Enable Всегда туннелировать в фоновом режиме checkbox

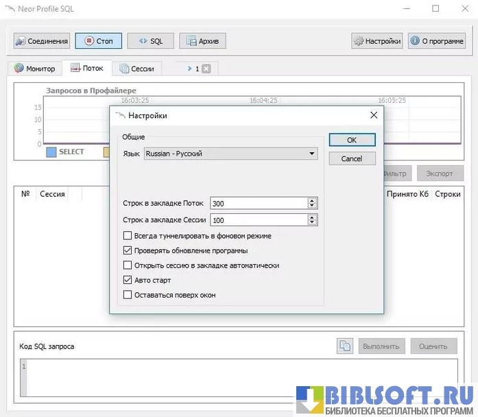tap(128, 235)
